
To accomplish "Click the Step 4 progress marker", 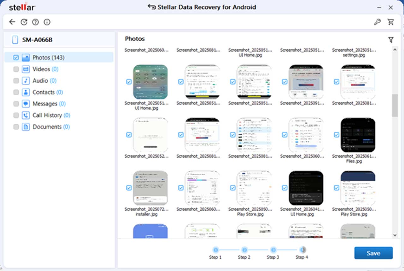I will pyautogui.click(x=302, y=250).
